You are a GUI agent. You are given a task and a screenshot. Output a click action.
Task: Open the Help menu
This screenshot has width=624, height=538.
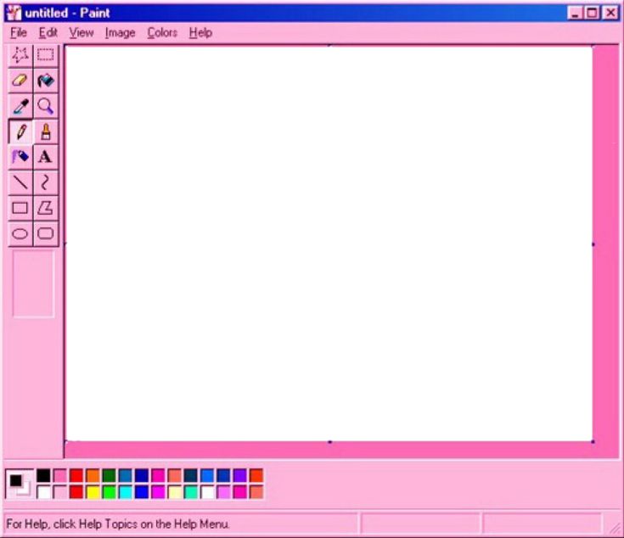[200, 32]
